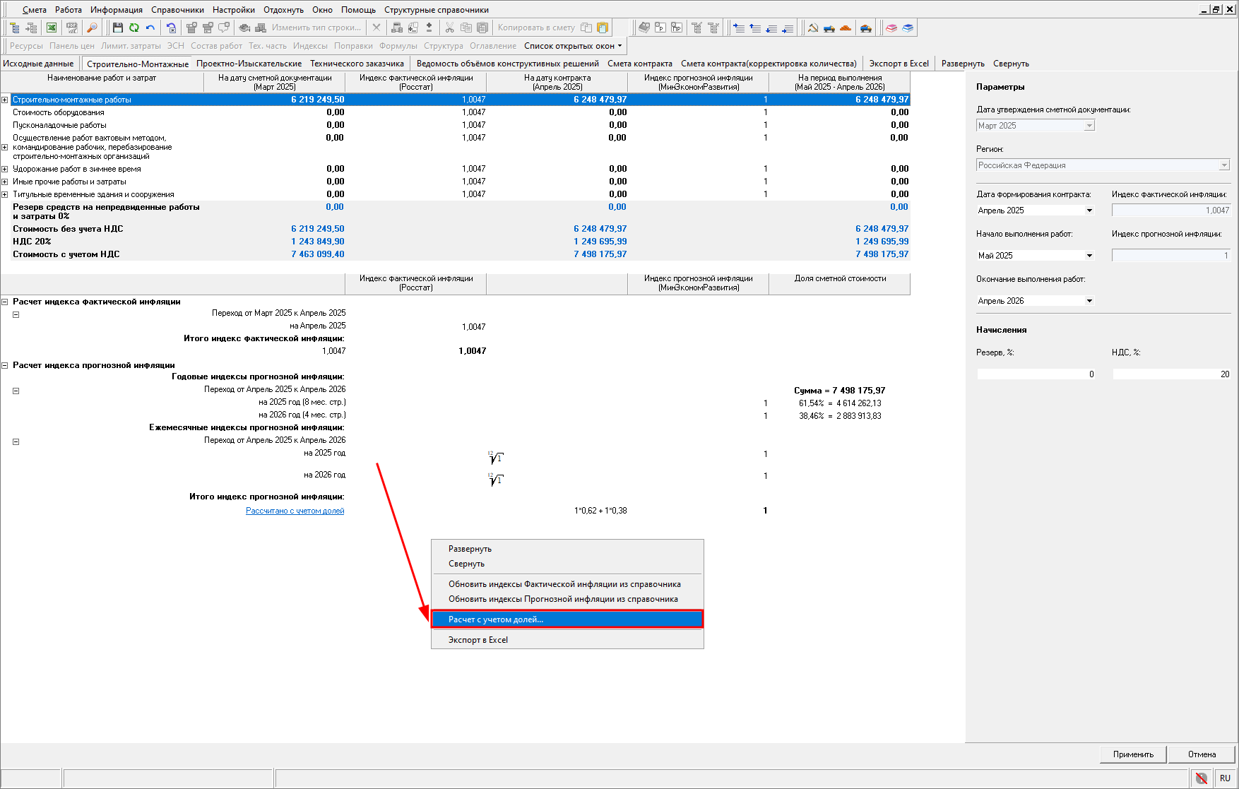Click the green refresh arrows icon

[x=134, y=28]
